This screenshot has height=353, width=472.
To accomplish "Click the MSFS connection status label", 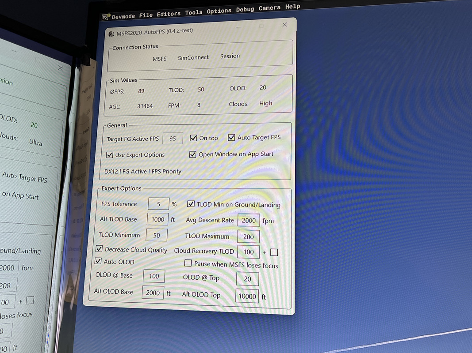I will (160, 59).
